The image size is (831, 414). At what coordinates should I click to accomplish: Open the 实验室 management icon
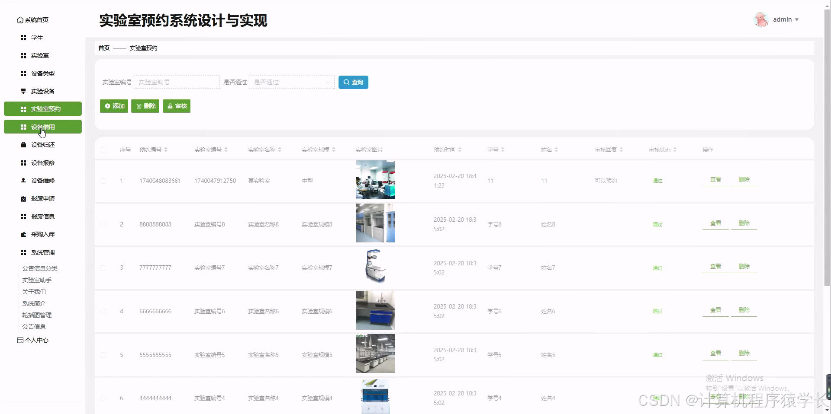23,55
